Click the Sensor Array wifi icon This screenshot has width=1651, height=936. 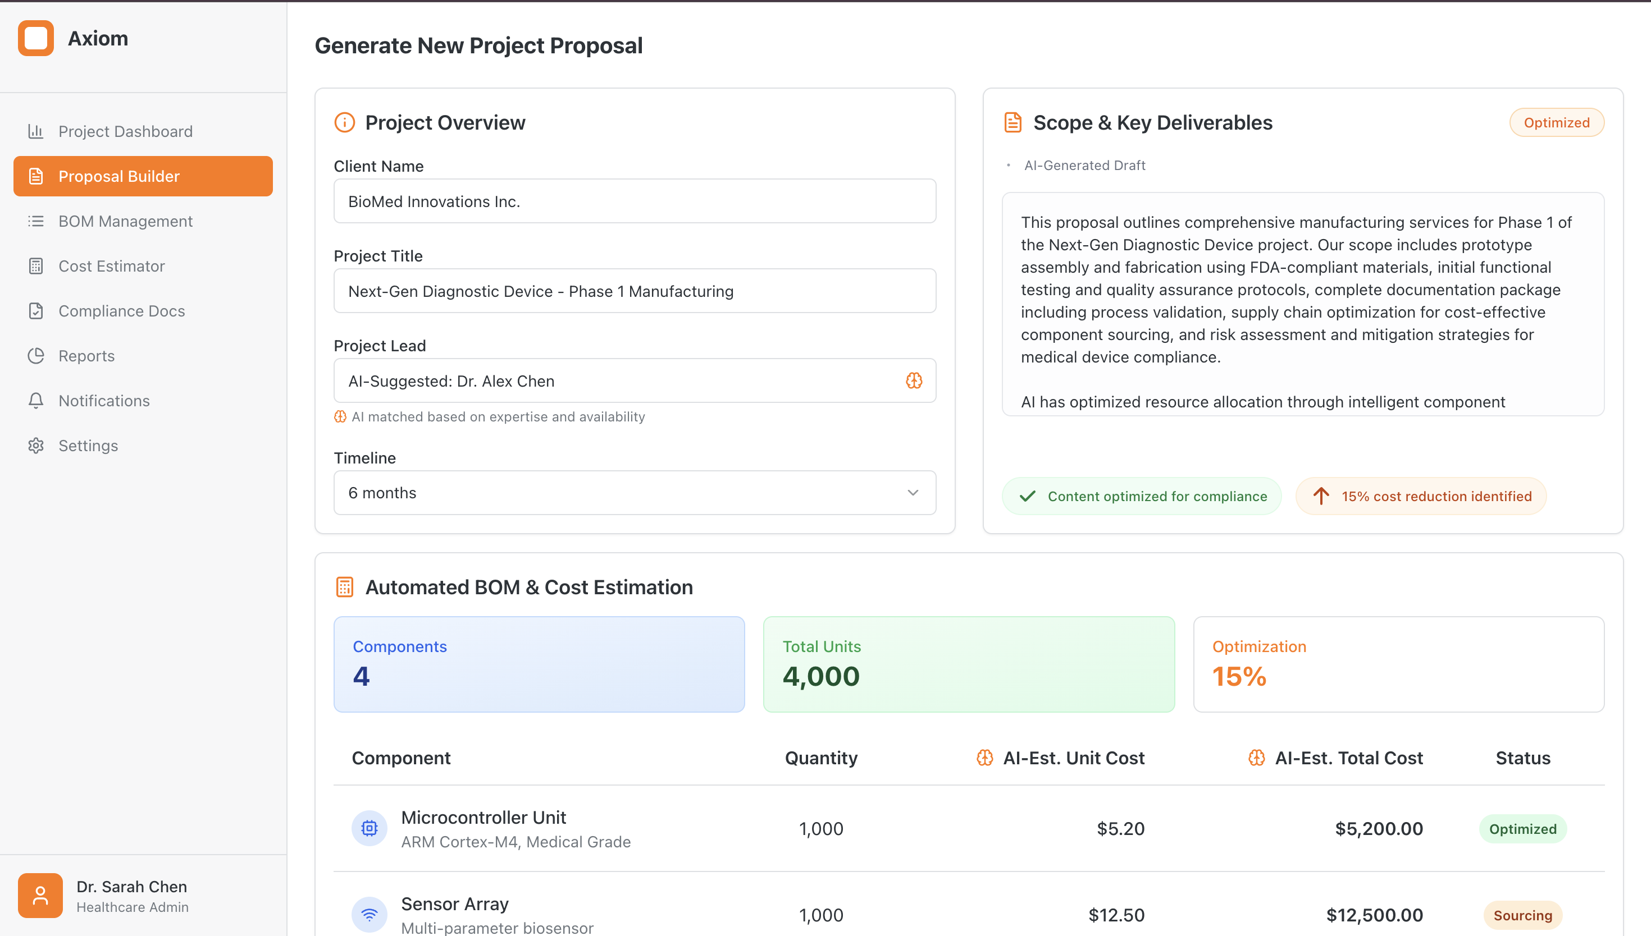(369, 915)
